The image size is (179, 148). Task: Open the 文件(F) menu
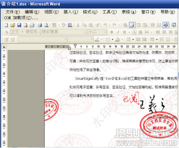click(13, 12)
